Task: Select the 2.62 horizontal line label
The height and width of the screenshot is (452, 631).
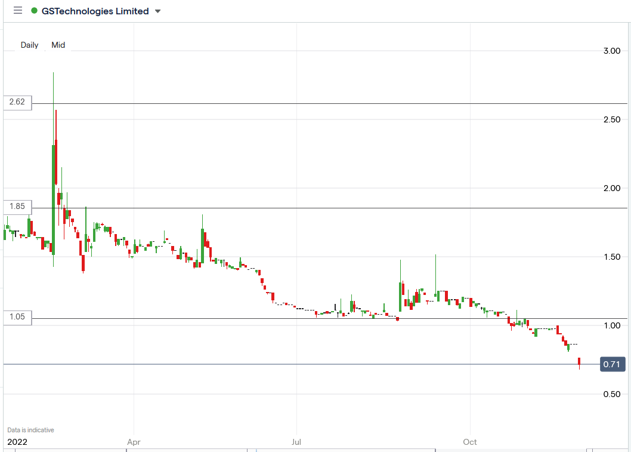Action: coord(17,102)
